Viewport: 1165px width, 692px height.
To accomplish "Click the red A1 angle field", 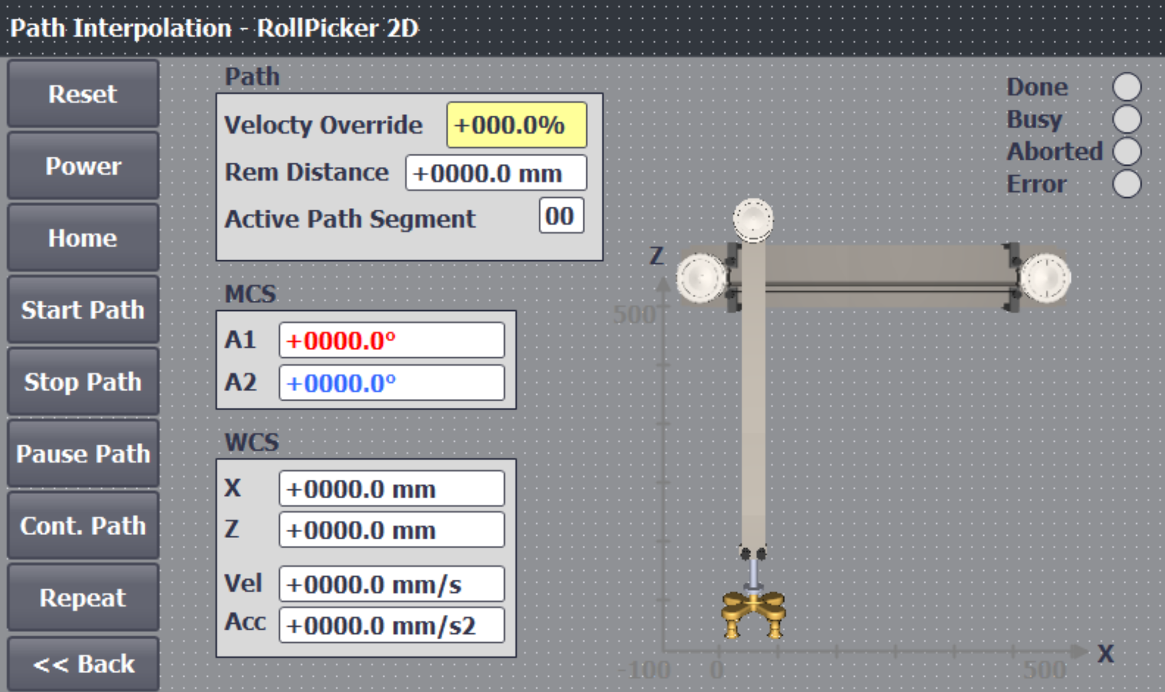I will [391, 340].
